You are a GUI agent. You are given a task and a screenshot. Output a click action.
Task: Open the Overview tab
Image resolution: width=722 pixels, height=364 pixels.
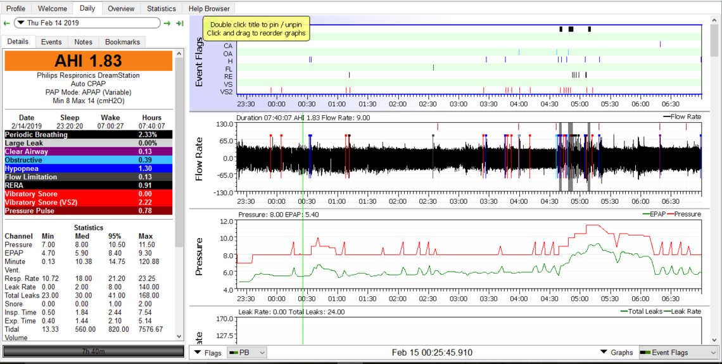click(x=121, y=8)
